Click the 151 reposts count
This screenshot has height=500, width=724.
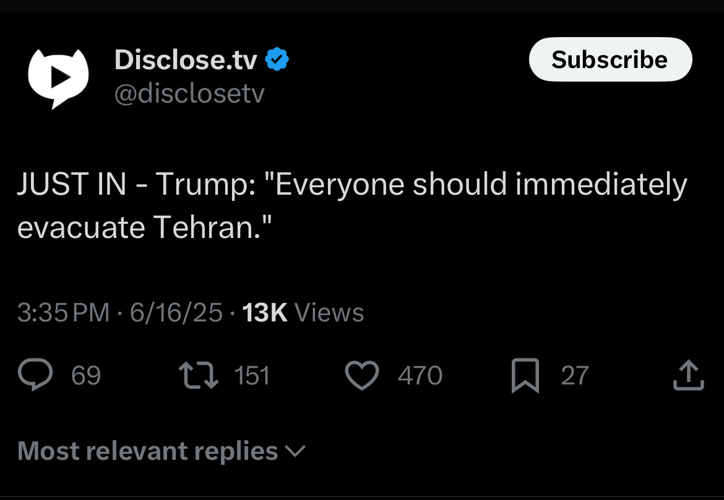point(252,376)
